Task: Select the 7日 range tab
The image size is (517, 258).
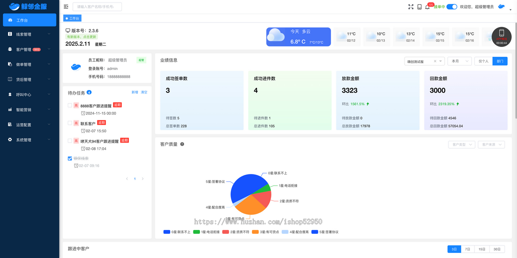Action: (x=467, y=249)
